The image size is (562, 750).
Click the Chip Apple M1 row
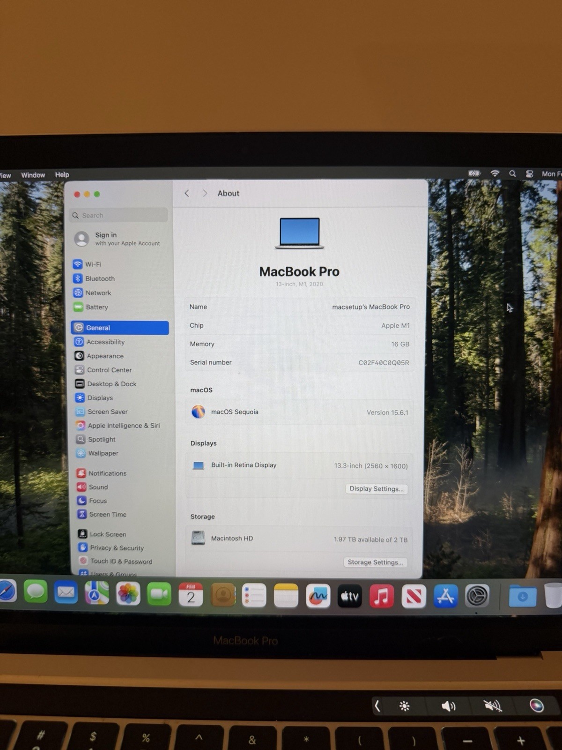pos(300,325)
